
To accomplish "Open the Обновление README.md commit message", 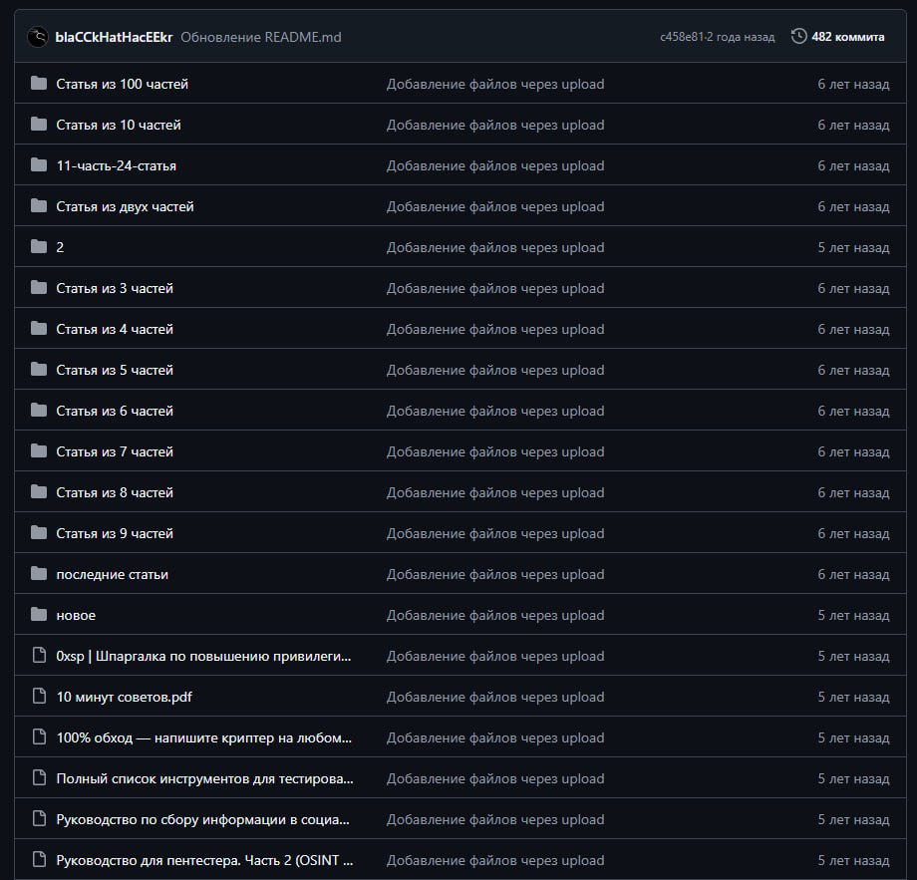I will 261,37.
